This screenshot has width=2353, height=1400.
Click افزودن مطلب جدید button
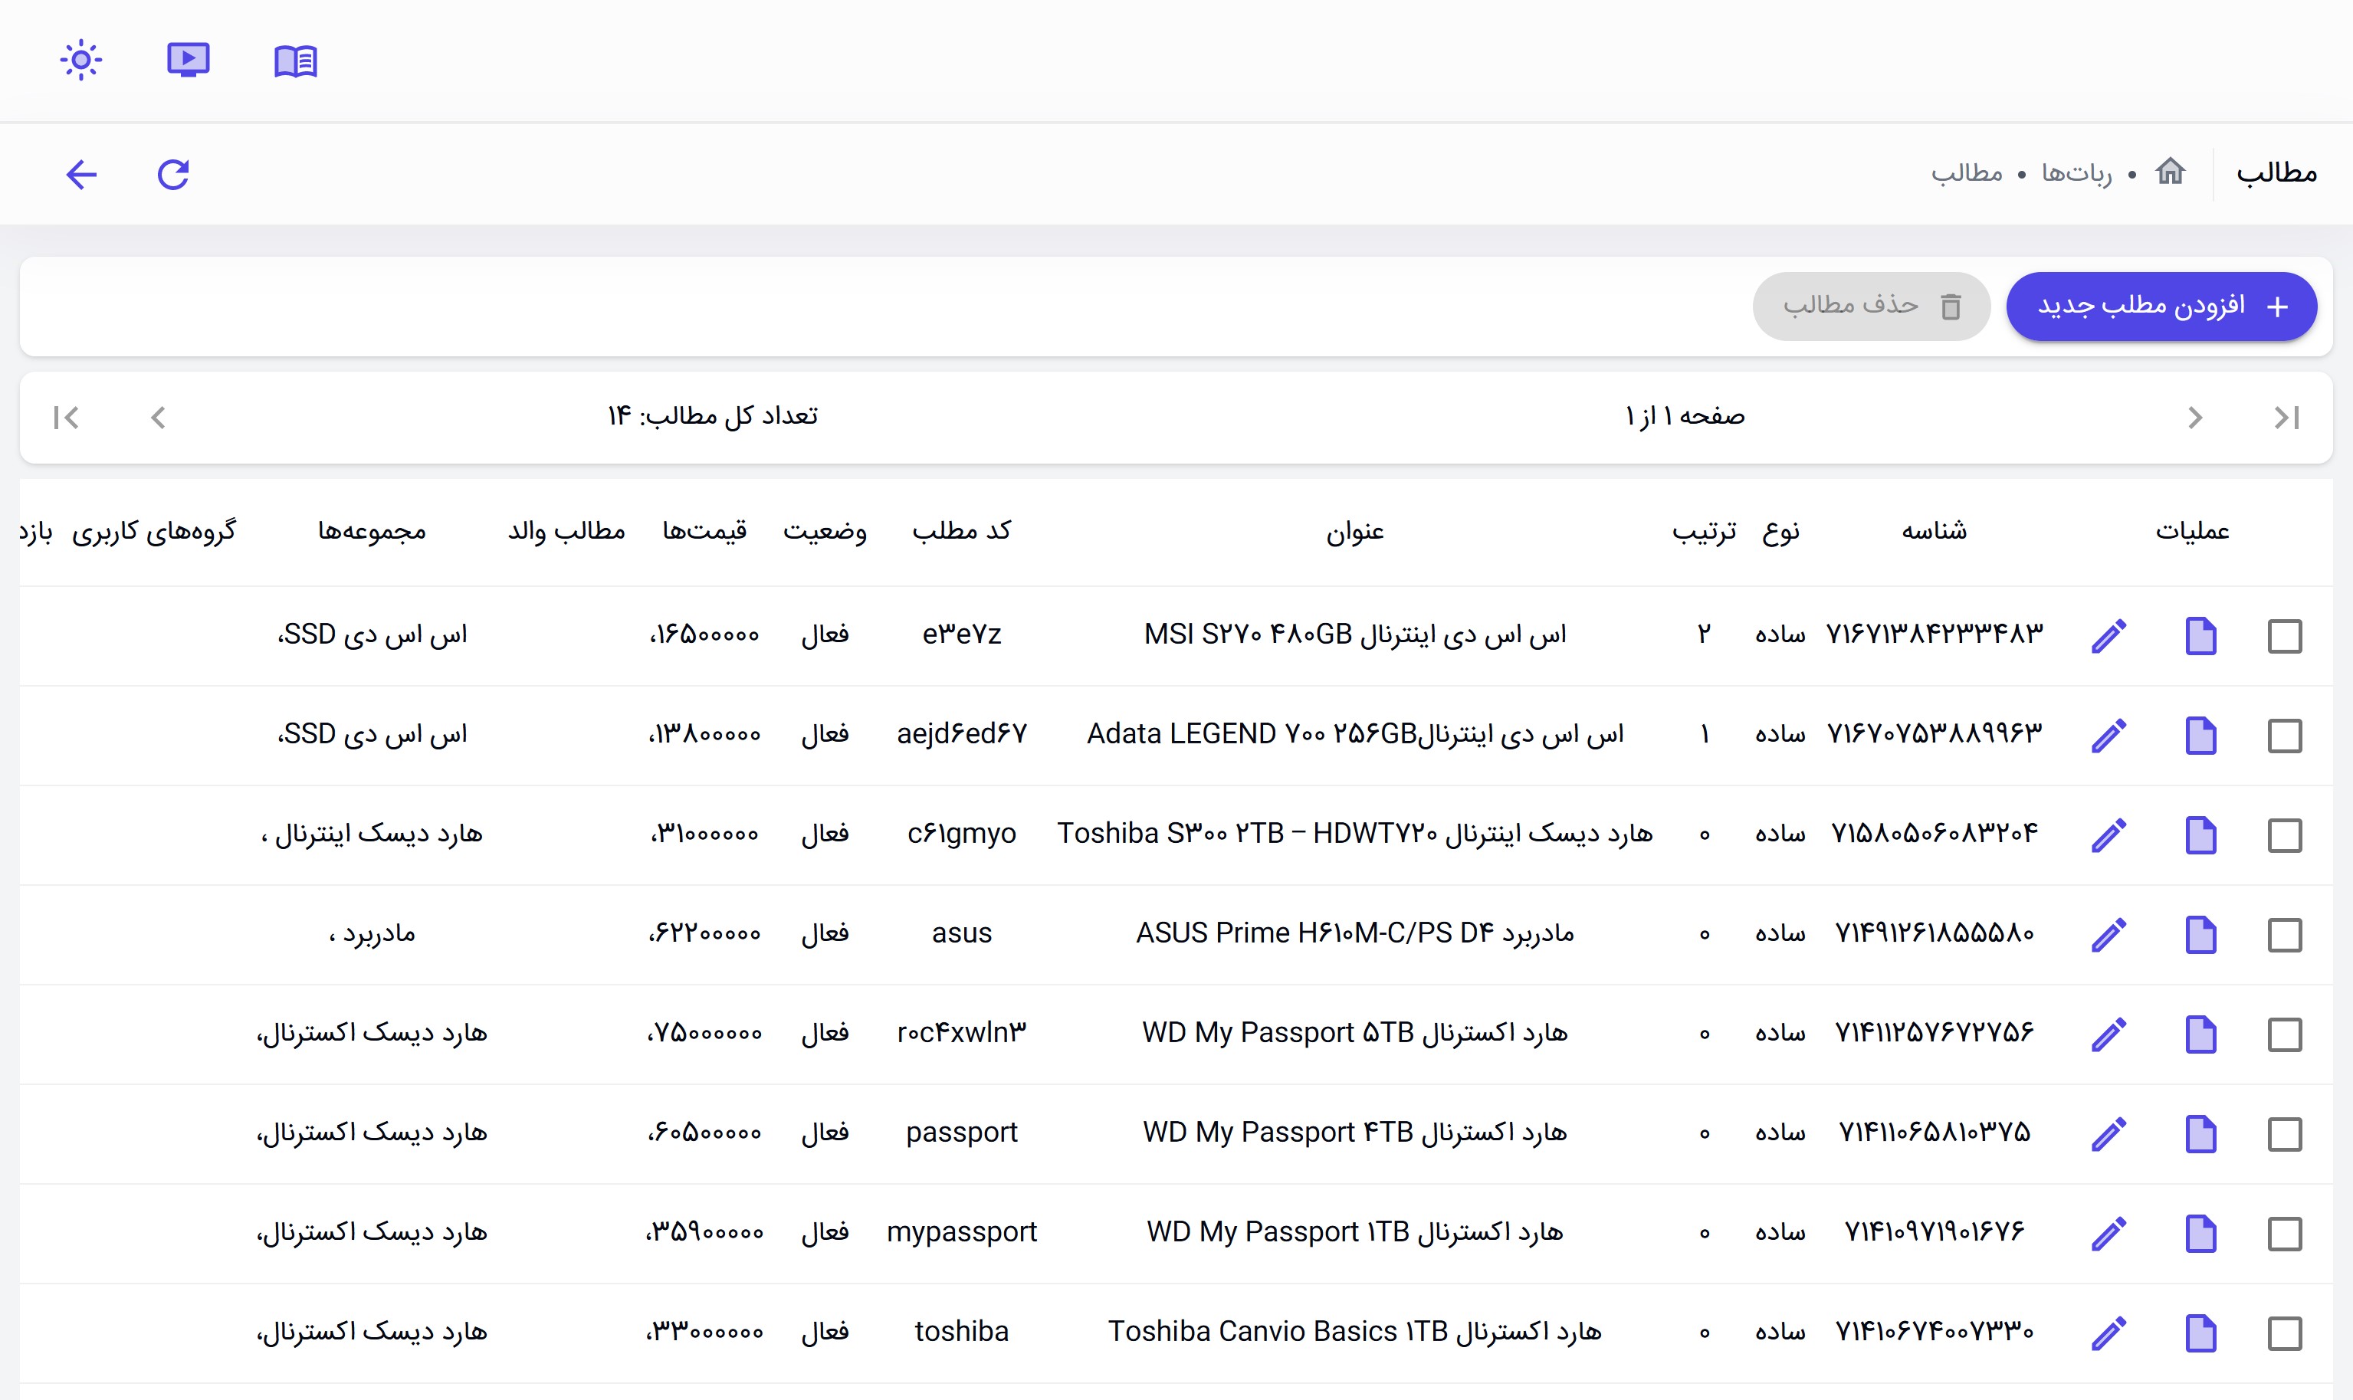coord(2161,306)
